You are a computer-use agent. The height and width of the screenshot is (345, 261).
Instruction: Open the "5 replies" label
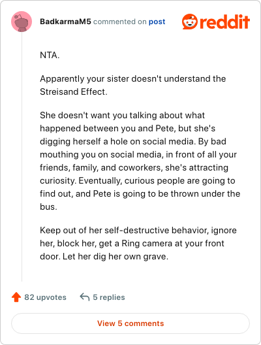(x=109, y=297)
